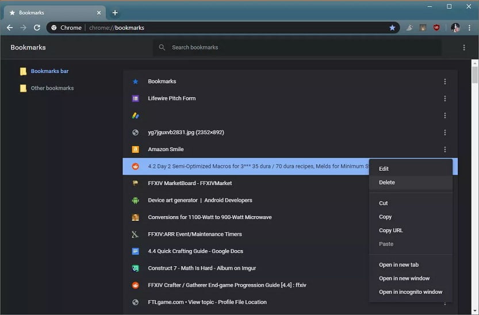Viewport: 479px width, 315px height.
Task: Open Chrome's main three-dot menu
Action: coord(469,28)
